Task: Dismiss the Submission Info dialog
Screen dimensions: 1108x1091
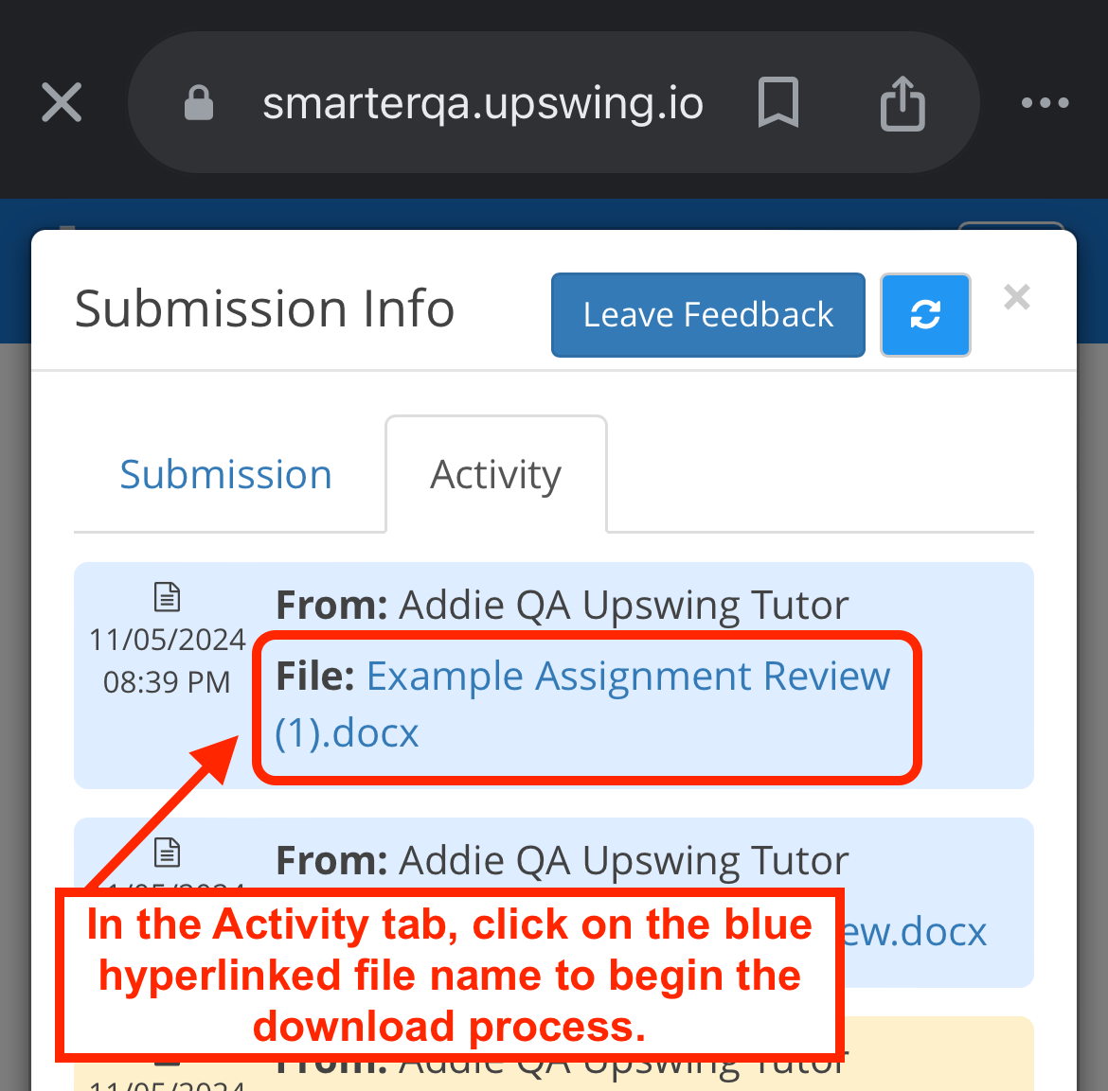Action: click(1017, 297)
